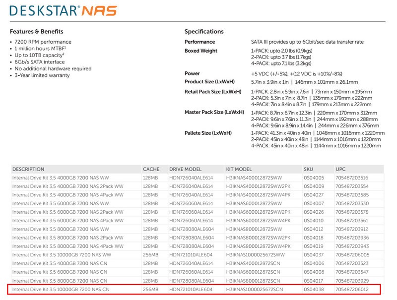This screenshot has height=300, width=397.
Task: Select 'Internal Drive Kit 3.5 10000GB 7200 NAS CN' row
Action: coord(194,290)
